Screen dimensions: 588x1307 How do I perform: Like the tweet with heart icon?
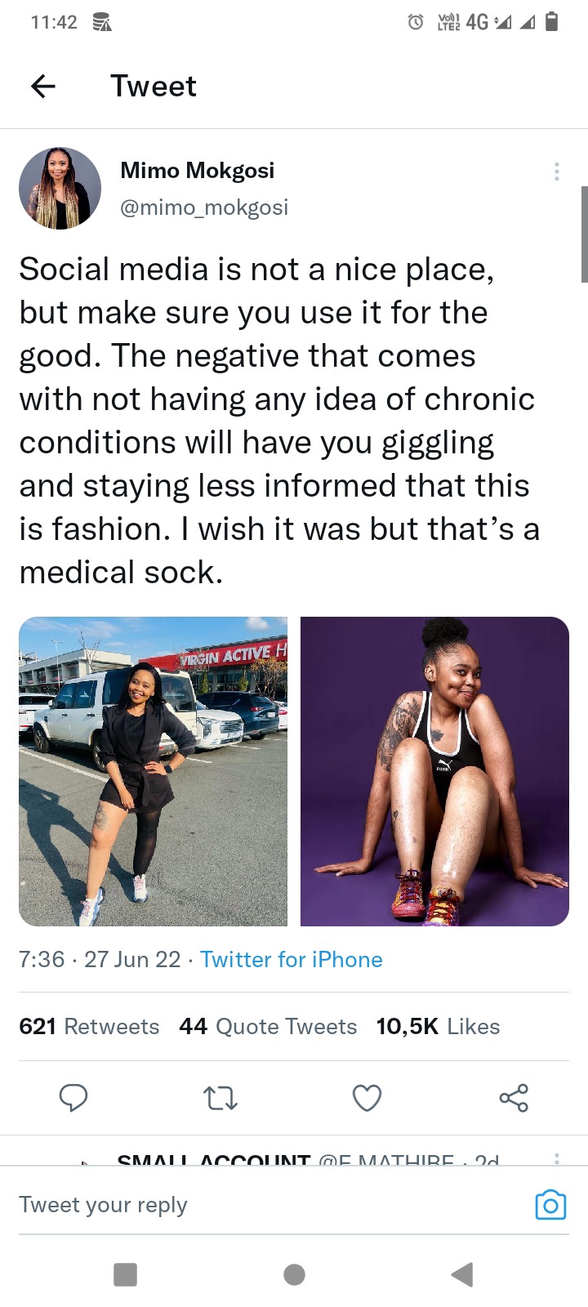(x=367, y=1098)
